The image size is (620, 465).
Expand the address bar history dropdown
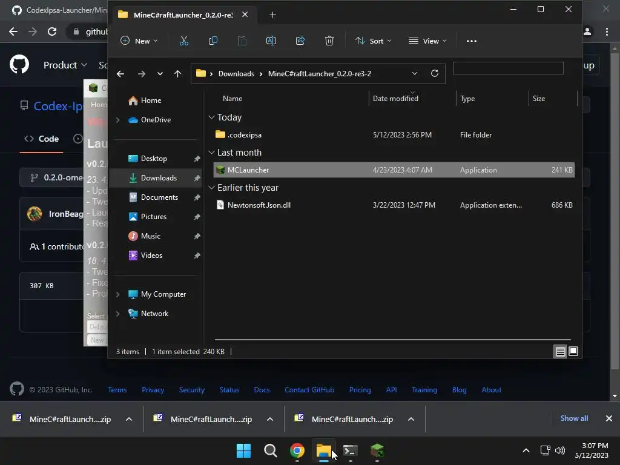tap(414, 73)
